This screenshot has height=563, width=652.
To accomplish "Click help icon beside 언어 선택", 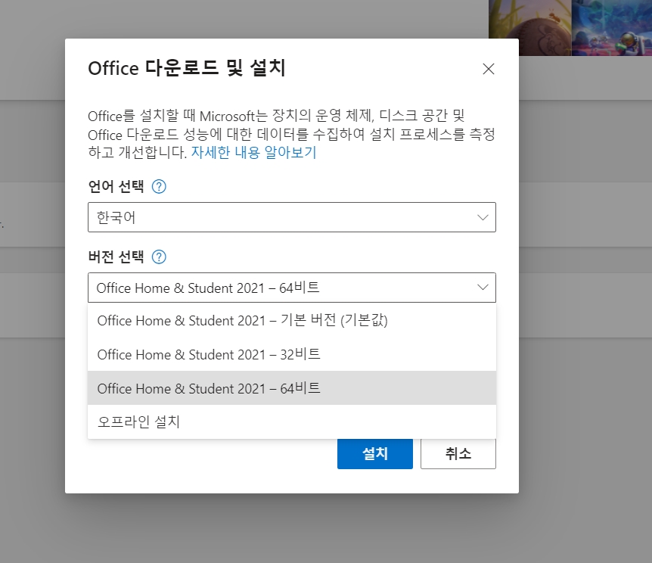I will [x=159, y=186].
